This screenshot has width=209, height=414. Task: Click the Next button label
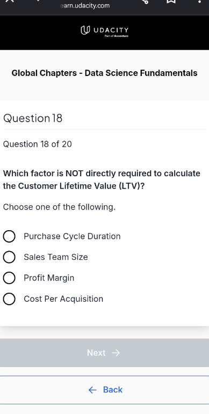tap(96, 353)
